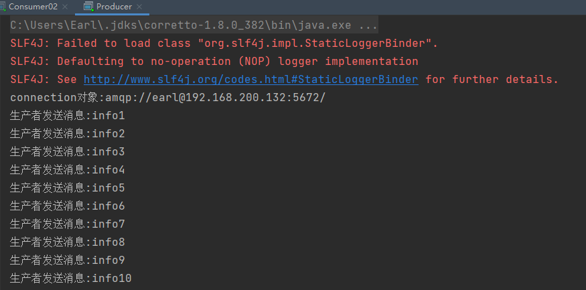Click the console line ending in info9
586x290 pixels.
point(67,260)
